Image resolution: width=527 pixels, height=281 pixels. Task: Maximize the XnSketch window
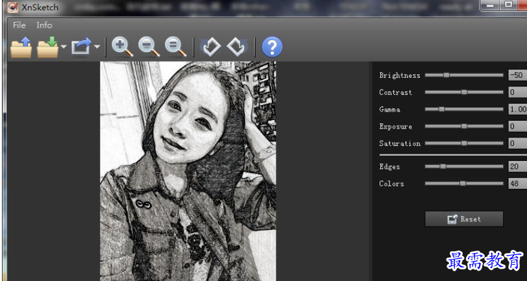click(x=509, y=5)
